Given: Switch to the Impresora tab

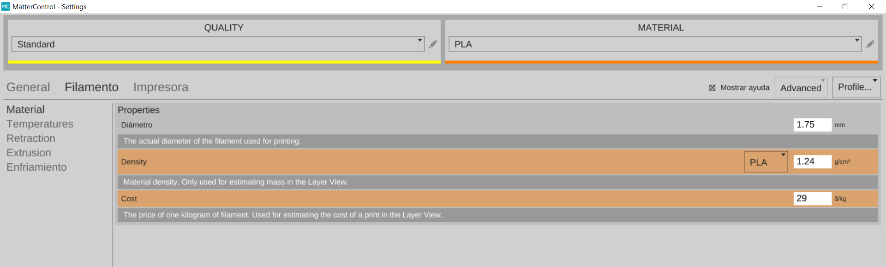Looking at the screenshot, I should click(x=161, y=87).
